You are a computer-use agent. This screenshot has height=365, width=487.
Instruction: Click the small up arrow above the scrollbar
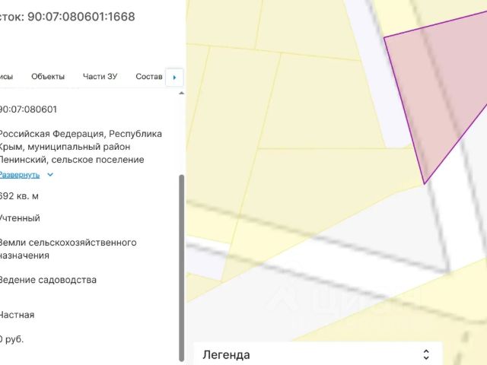pyautogui.click(x=182, y=93)
